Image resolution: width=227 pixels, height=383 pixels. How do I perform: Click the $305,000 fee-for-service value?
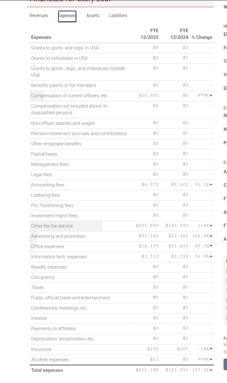tap(147, 226)
